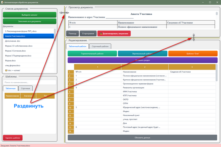Click lock icon on Деактивировать лицензию button
The height and width of the screenshot is (147, 221).
pyautogui.click(x=101, y=34)
